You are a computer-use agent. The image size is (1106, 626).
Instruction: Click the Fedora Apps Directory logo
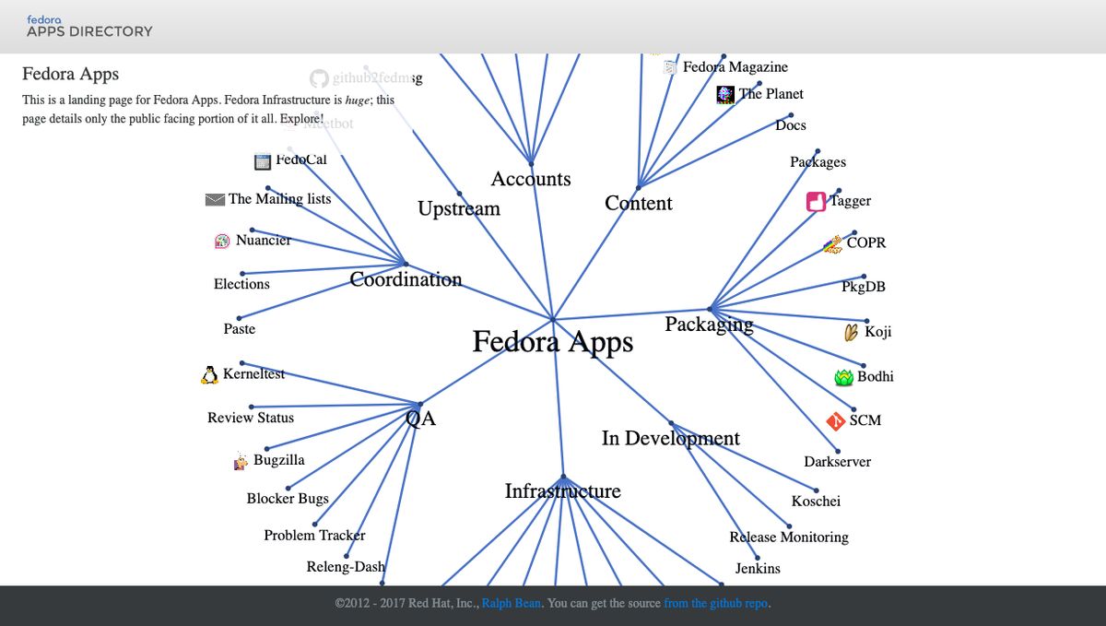point(88,25)
